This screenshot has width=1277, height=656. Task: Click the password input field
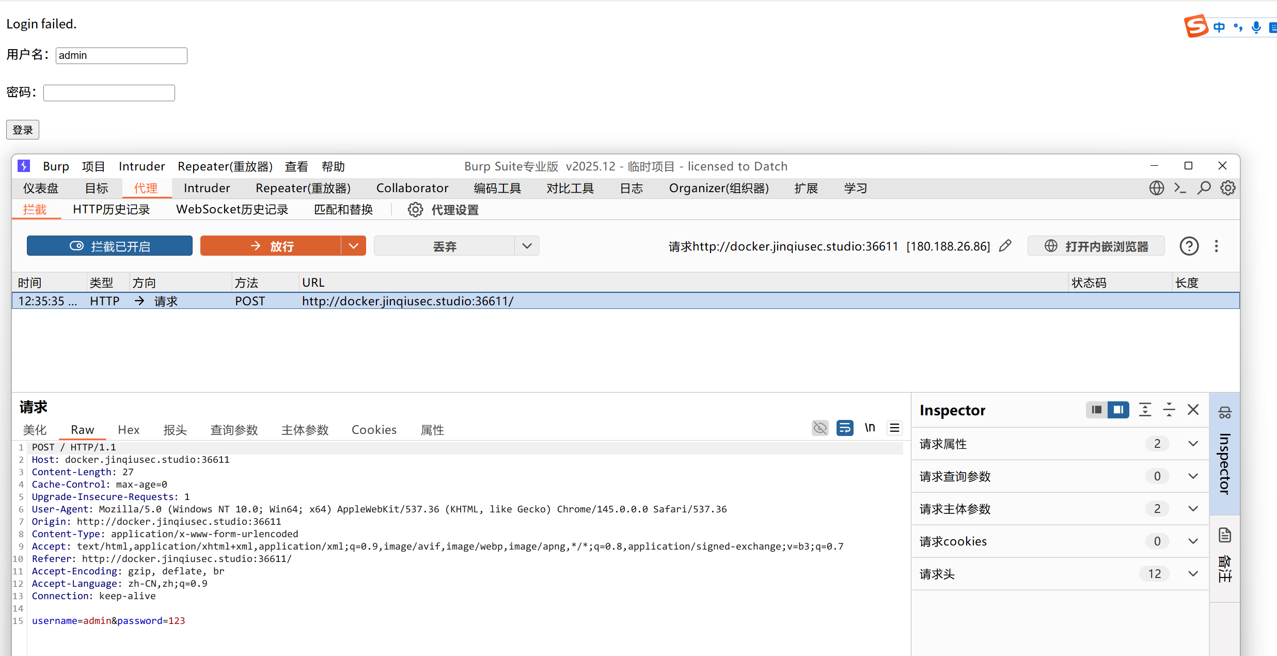109,93
